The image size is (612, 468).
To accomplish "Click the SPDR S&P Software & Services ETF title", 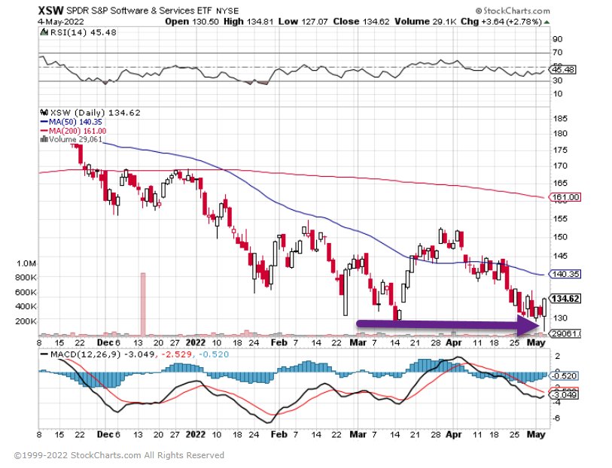I will [x=139, y=11].
